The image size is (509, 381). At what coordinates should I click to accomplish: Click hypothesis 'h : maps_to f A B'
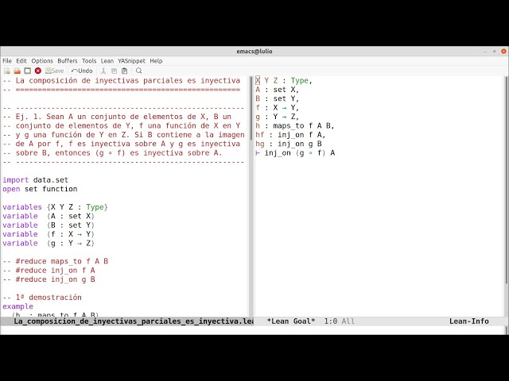pyautogui.click(x=295, y=125)
